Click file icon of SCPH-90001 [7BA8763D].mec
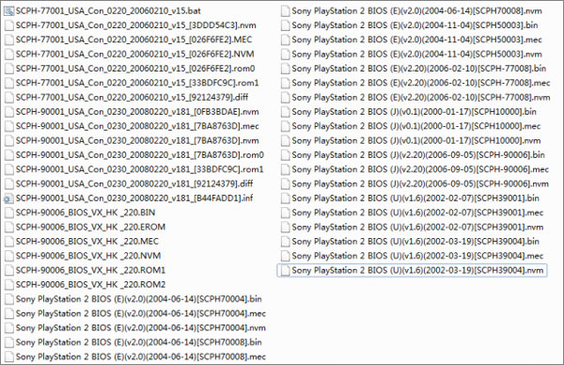 9,126
